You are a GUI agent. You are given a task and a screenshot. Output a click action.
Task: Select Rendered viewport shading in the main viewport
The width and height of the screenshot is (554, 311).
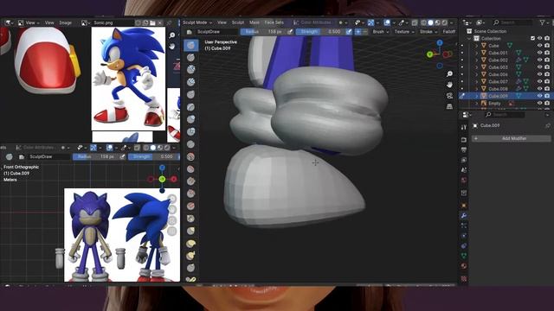click(x=444, y=22)
